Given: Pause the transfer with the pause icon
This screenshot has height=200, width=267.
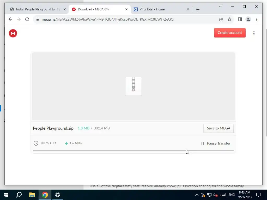Looking at the screenshot, I should coord(202,143).
